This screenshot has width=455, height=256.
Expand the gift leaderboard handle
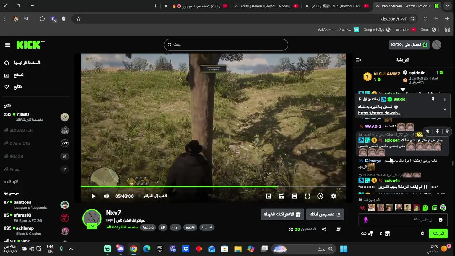[403, 89]
